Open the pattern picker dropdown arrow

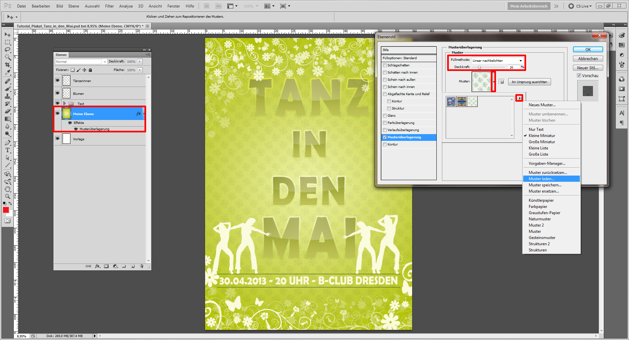(494, 81)
